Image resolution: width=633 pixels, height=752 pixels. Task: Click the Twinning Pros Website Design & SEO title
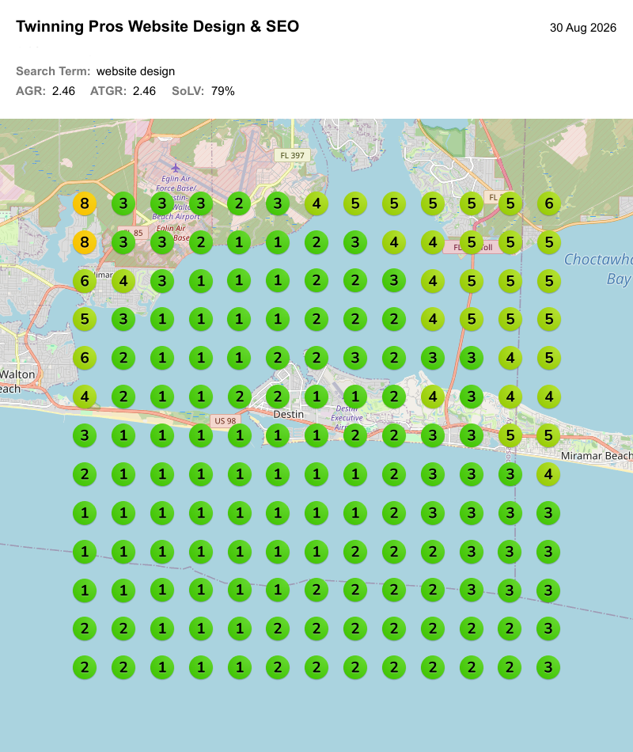(157, 26)
